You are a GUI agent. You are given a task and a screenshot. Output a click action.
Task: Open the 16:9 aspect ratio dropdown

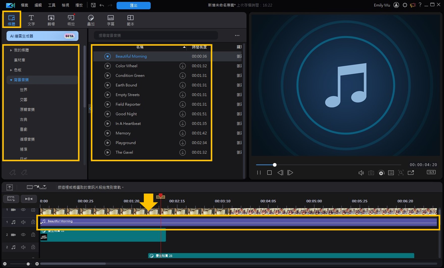click(431, 172)
